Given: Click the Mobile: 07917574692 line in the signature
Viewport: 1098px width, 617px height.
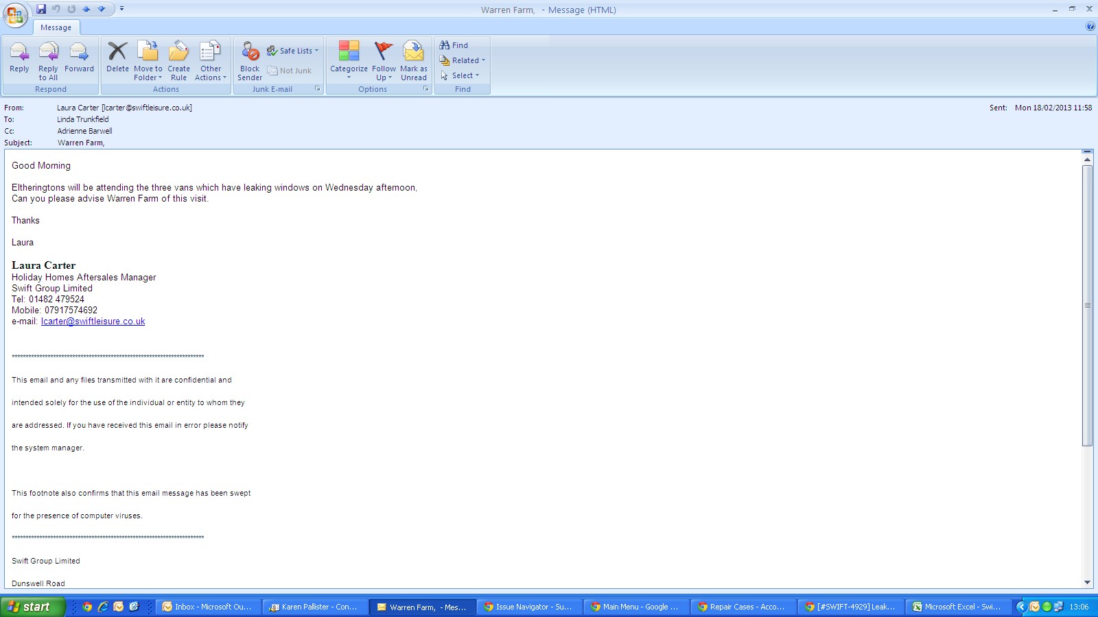Looking at the screenshot, I should [54, 310].
